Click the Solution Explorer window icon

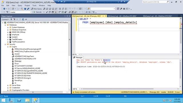(118, 9)
